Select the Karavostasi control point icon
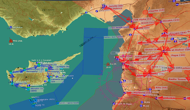Viewport: 190px width, 110px height. [x=25, y=70]
